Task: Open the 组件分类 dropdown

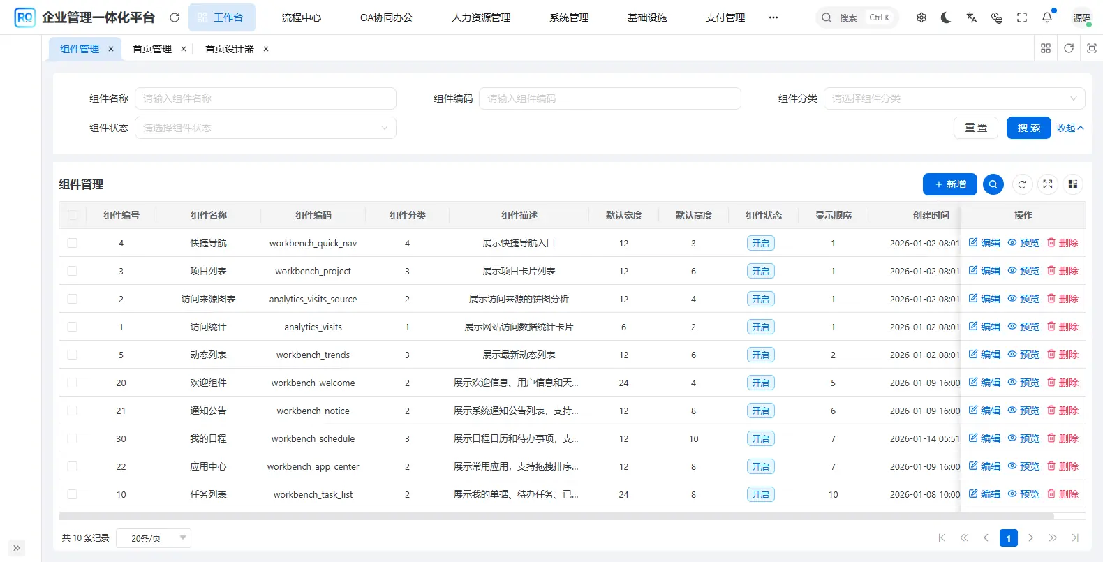Action: pyautogui.click(x=954, y=98)
